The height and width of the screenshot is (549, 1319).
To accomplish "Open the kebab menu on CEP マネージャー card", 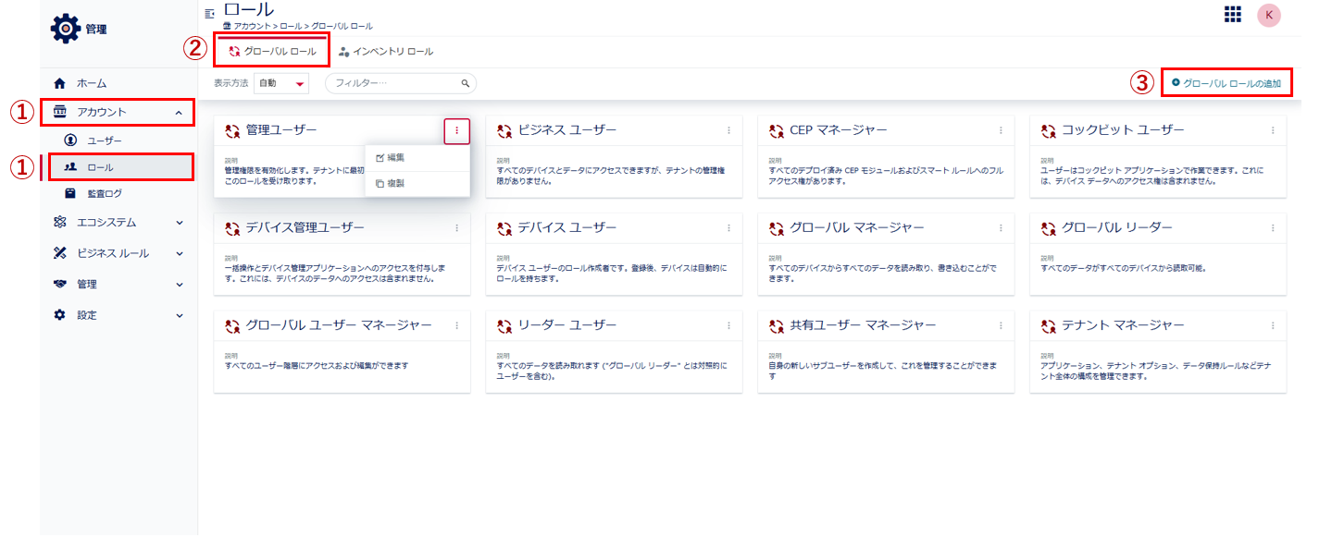I will tap(1001, 130).
